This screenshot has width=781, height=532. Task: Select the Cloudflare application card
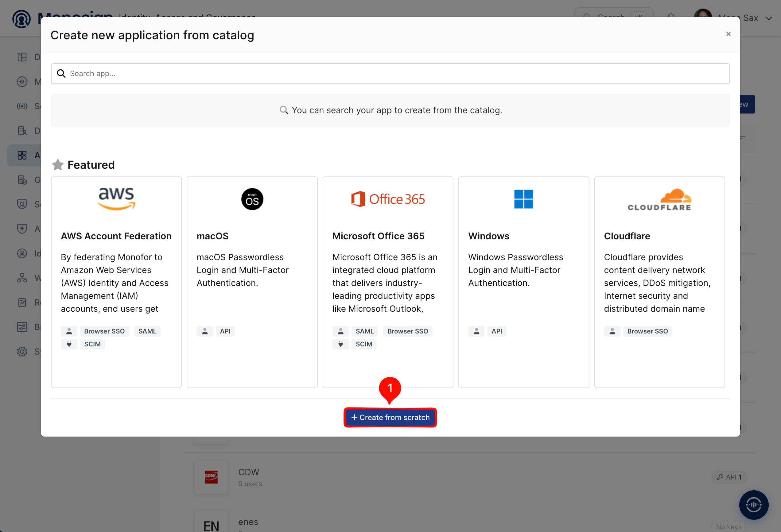tap(659, 282)
